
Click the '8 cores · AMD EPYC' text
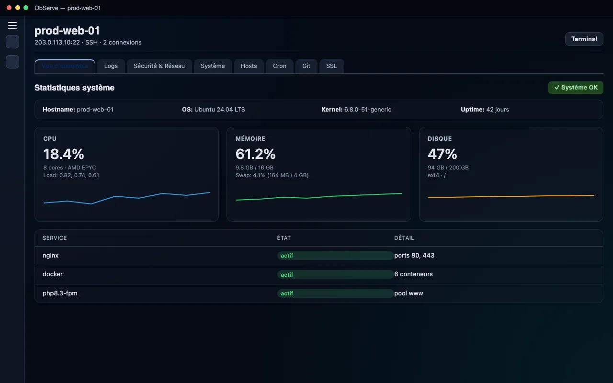(x=69, y=168)
